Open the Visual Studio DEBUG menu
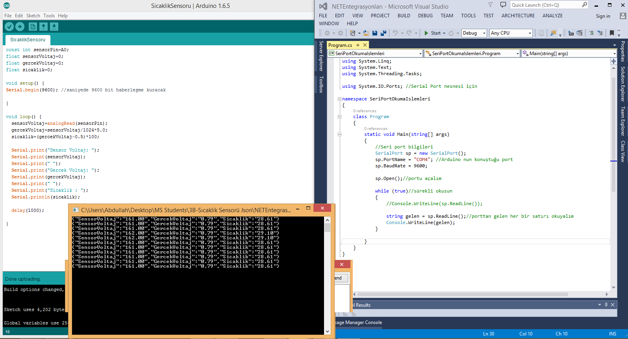Screen dimensions: 628x339 click(x=425, y=16)
